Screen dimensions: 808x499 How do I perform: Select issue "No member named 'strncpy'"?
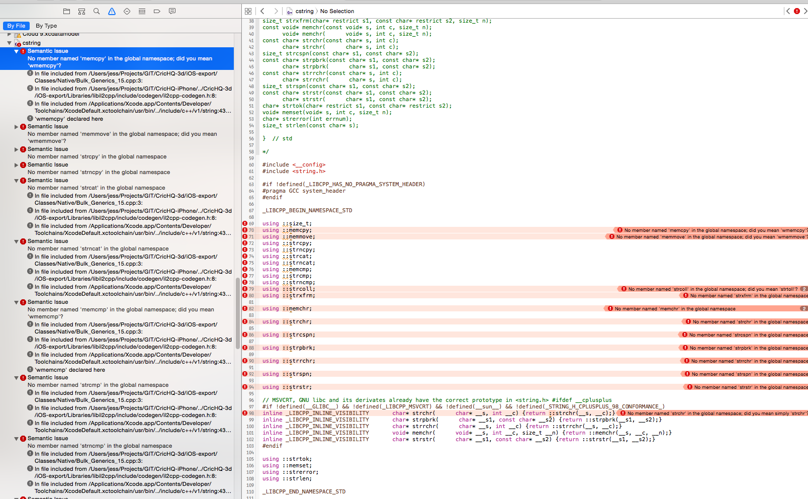(99, 173)
